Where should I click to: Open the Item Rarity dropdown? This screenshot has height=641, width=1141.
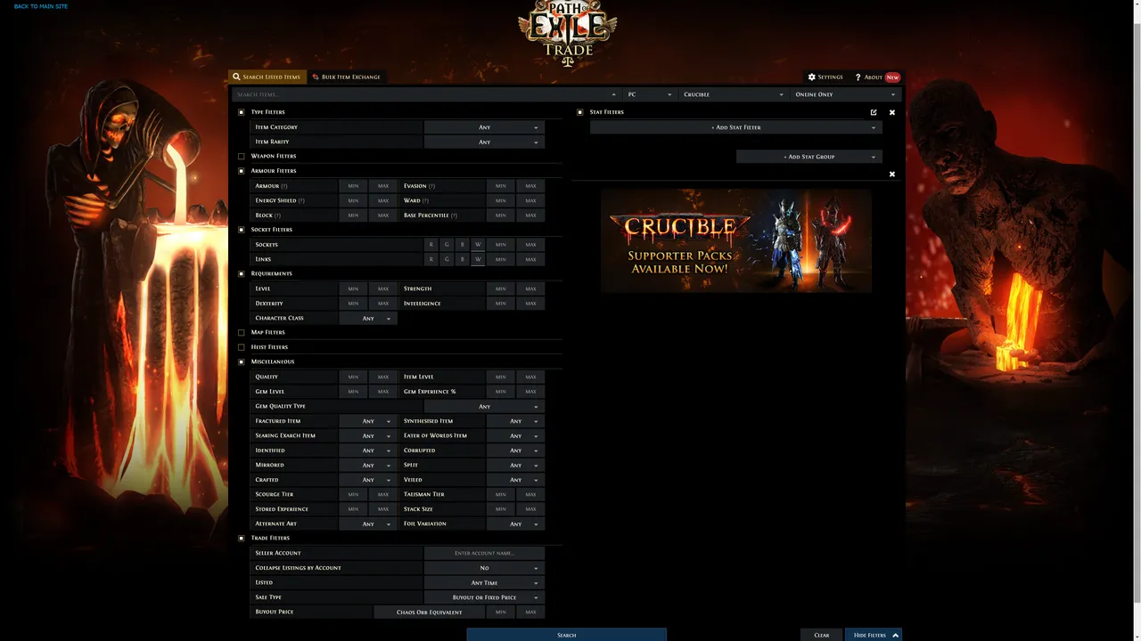pyautogui.click(x=484, y=142)
